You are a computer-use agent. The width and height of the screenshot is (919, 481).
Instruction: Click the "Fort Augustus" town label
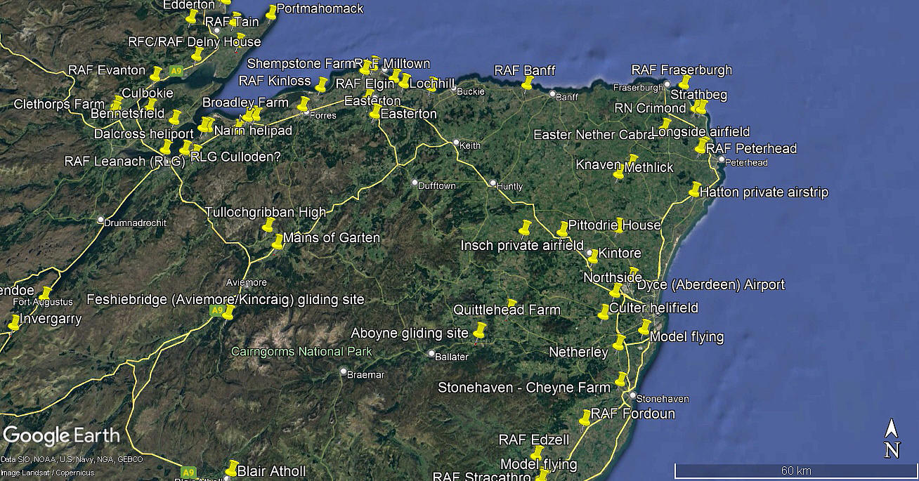(x=43, y=302)
